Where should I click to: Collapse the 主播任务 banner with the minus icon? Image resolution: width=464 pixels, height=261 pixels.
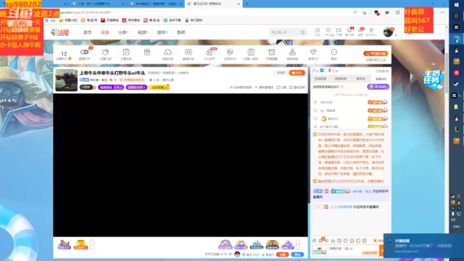point(433,64)
